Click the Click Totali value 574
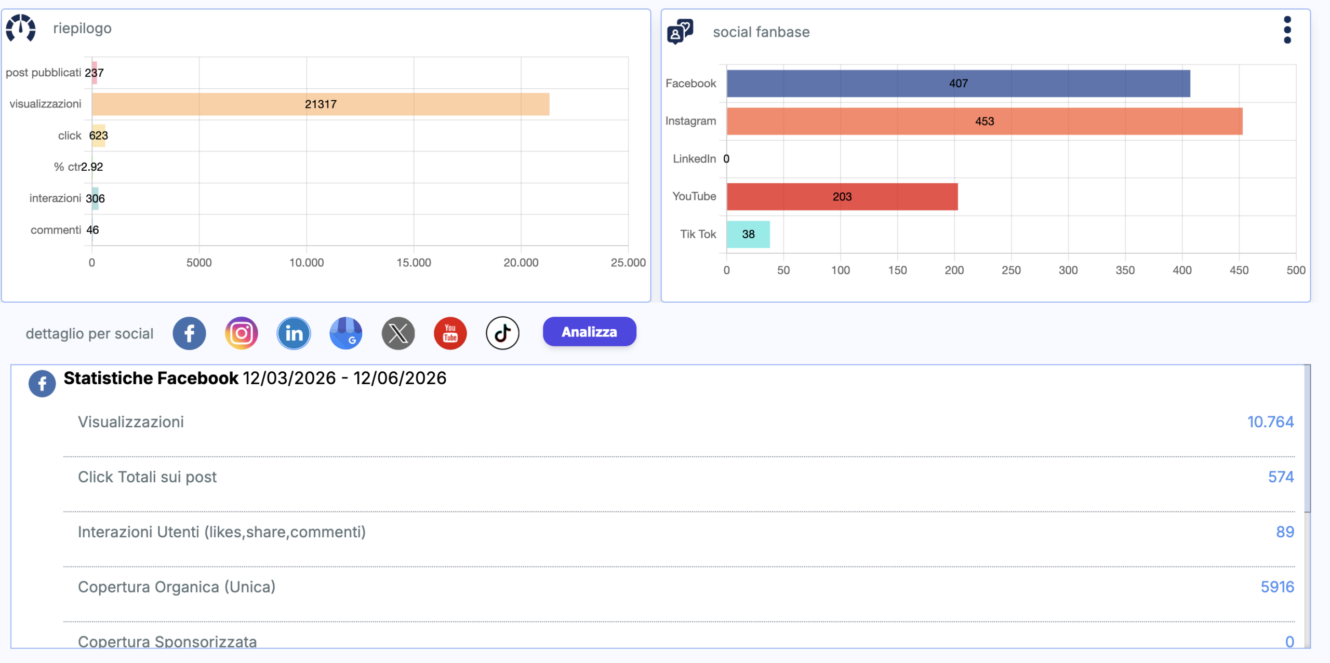 click(x=1281, y=477)
